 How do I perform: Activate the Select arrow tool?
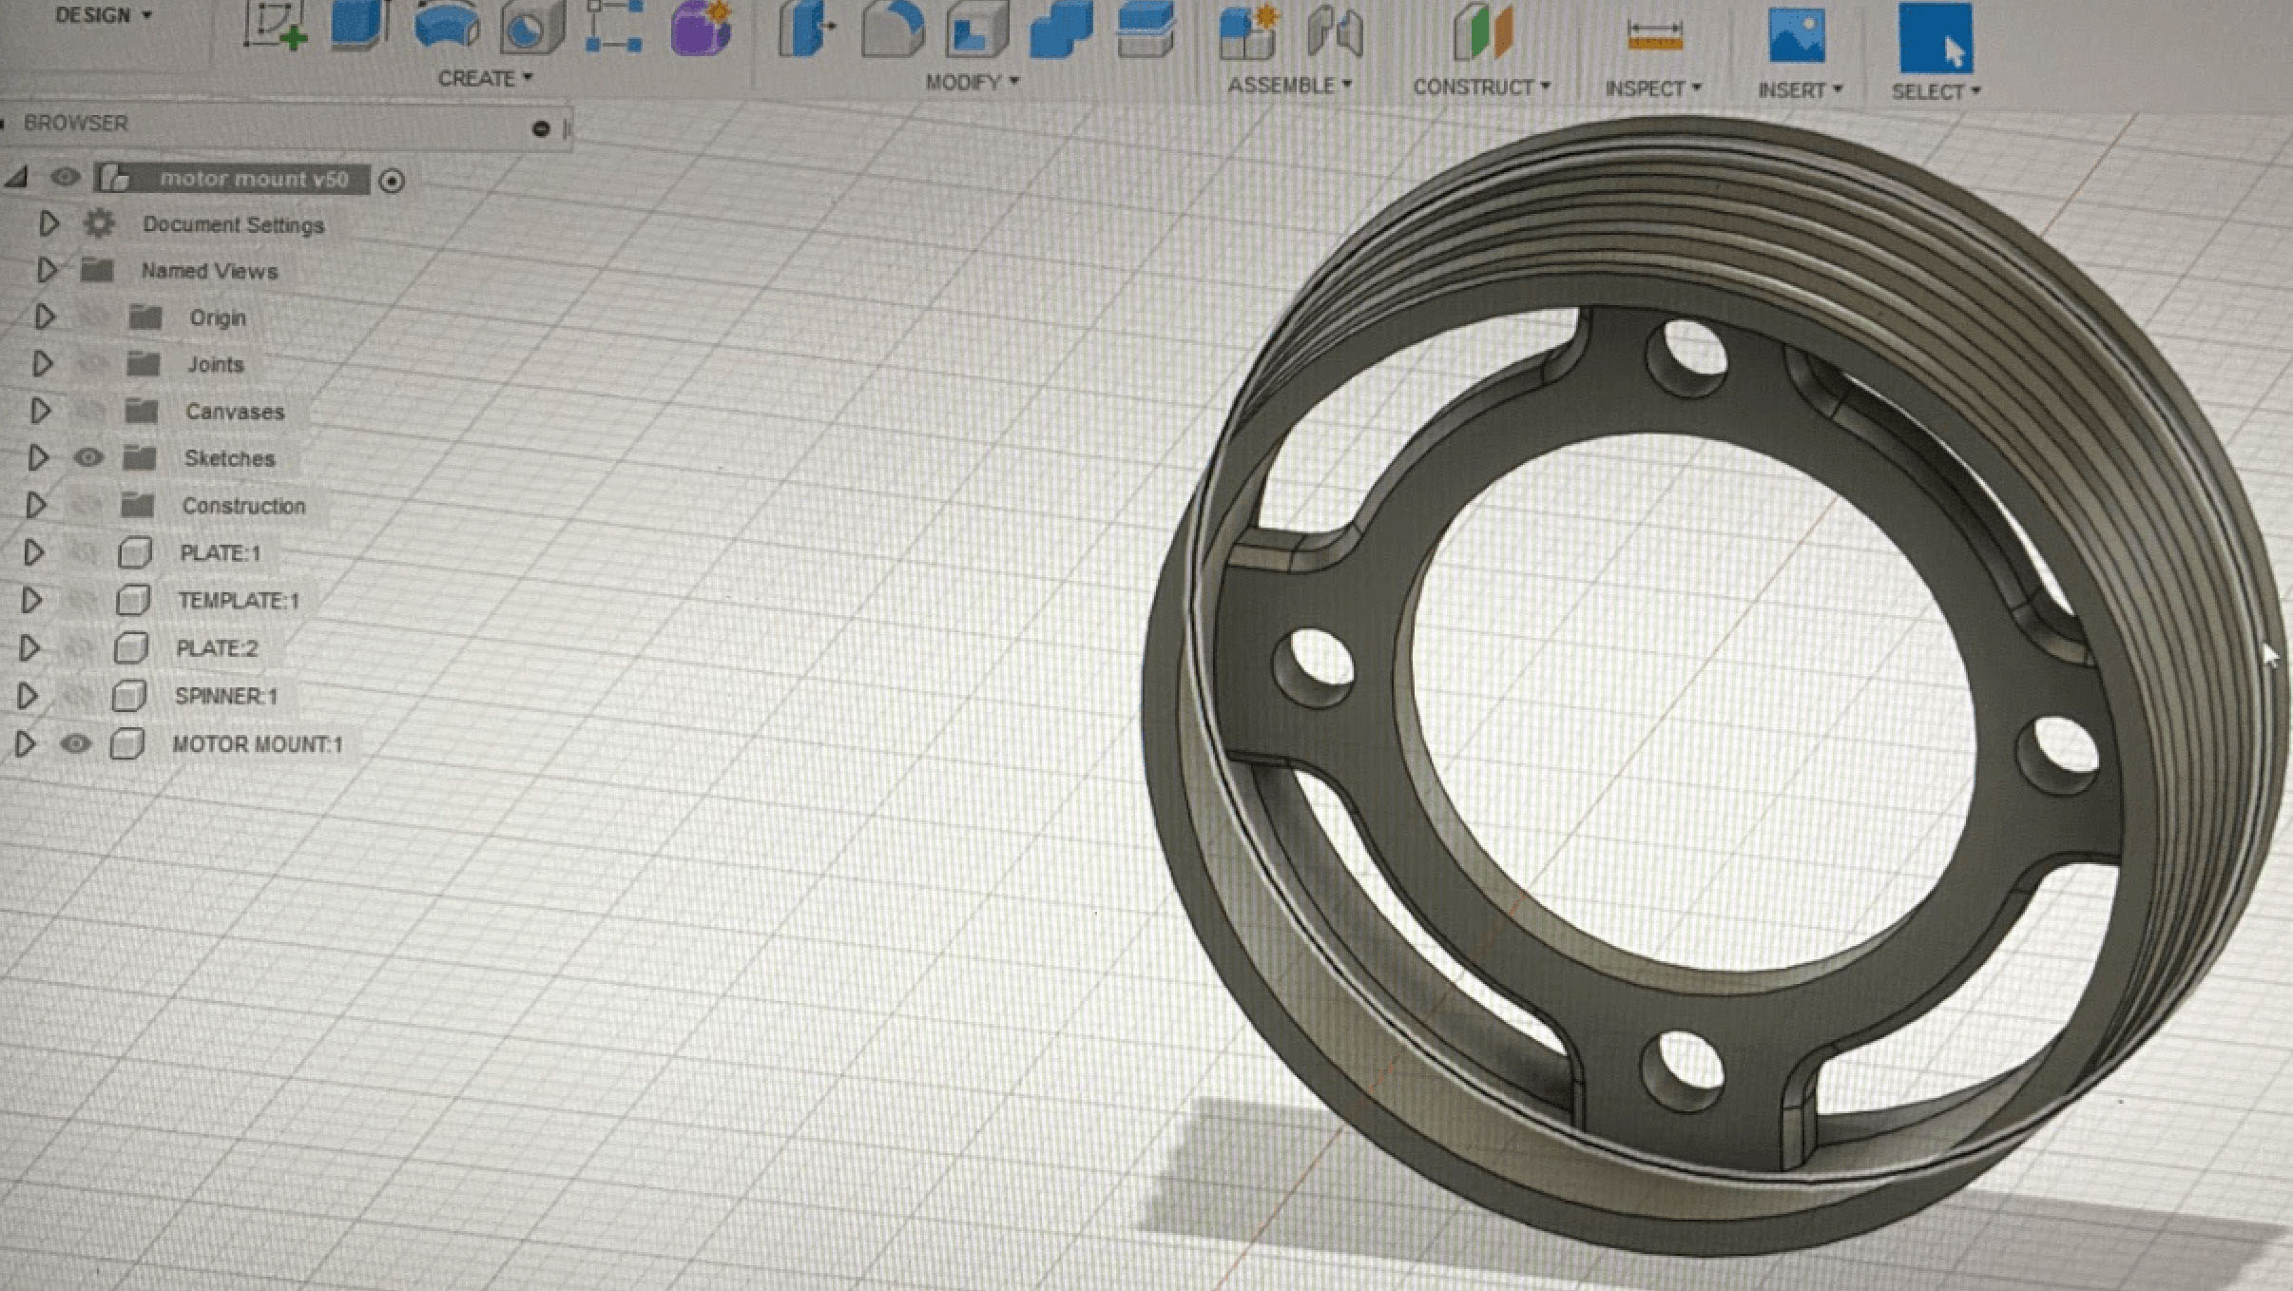tap(1936, 38)
